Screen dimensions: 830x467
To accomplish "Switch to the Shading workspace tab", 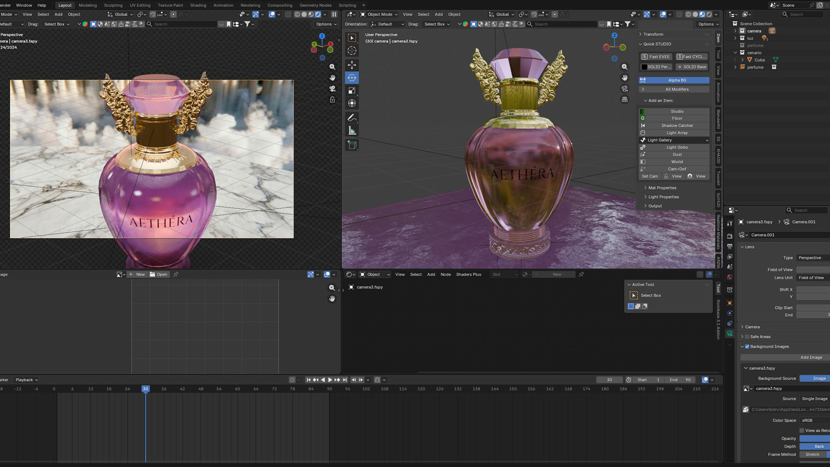I will [x=198, y=5].
